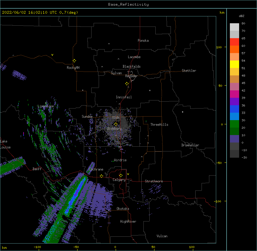Click the Innisfail city label

point(124,97)
